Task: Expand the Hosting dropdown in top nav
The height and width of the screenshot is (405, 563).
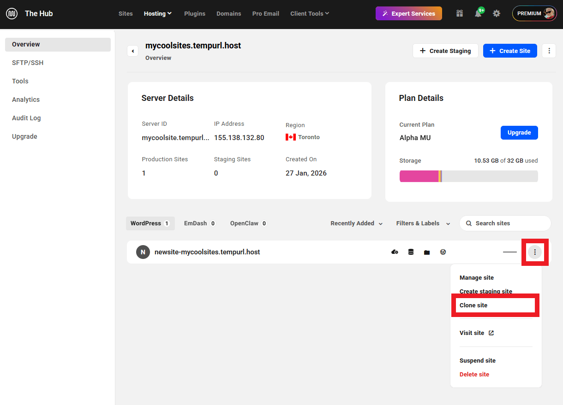Action: (158, 13)
